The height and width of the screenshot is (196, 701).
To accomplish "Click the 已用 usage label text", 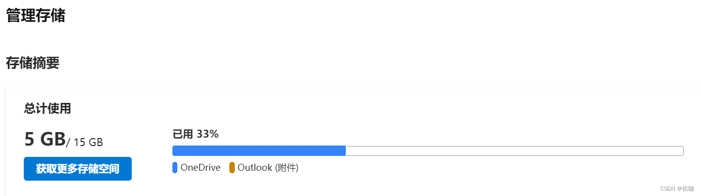I will pos(182,134).
